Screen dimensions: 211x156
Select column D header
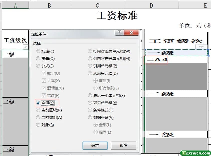151,6
